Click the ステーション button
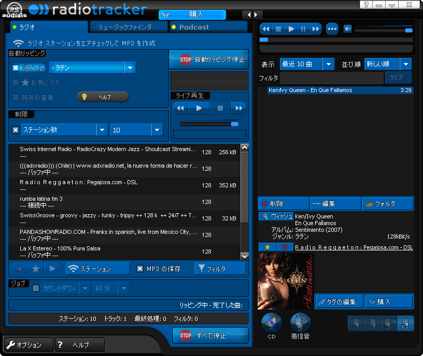The height and width of the screenshot is (356, 423). pos(97,269)
